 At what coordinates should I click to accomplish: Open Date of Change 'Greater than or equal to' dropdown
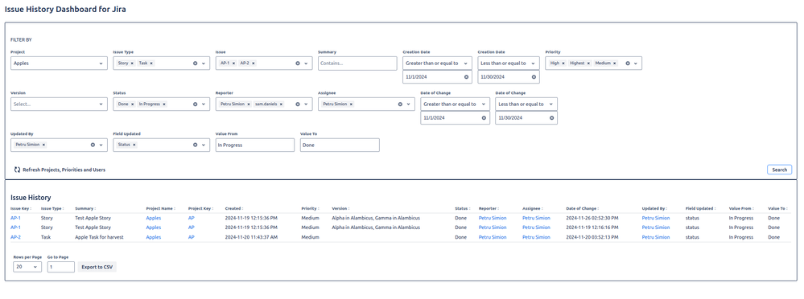tap(455, 104)
